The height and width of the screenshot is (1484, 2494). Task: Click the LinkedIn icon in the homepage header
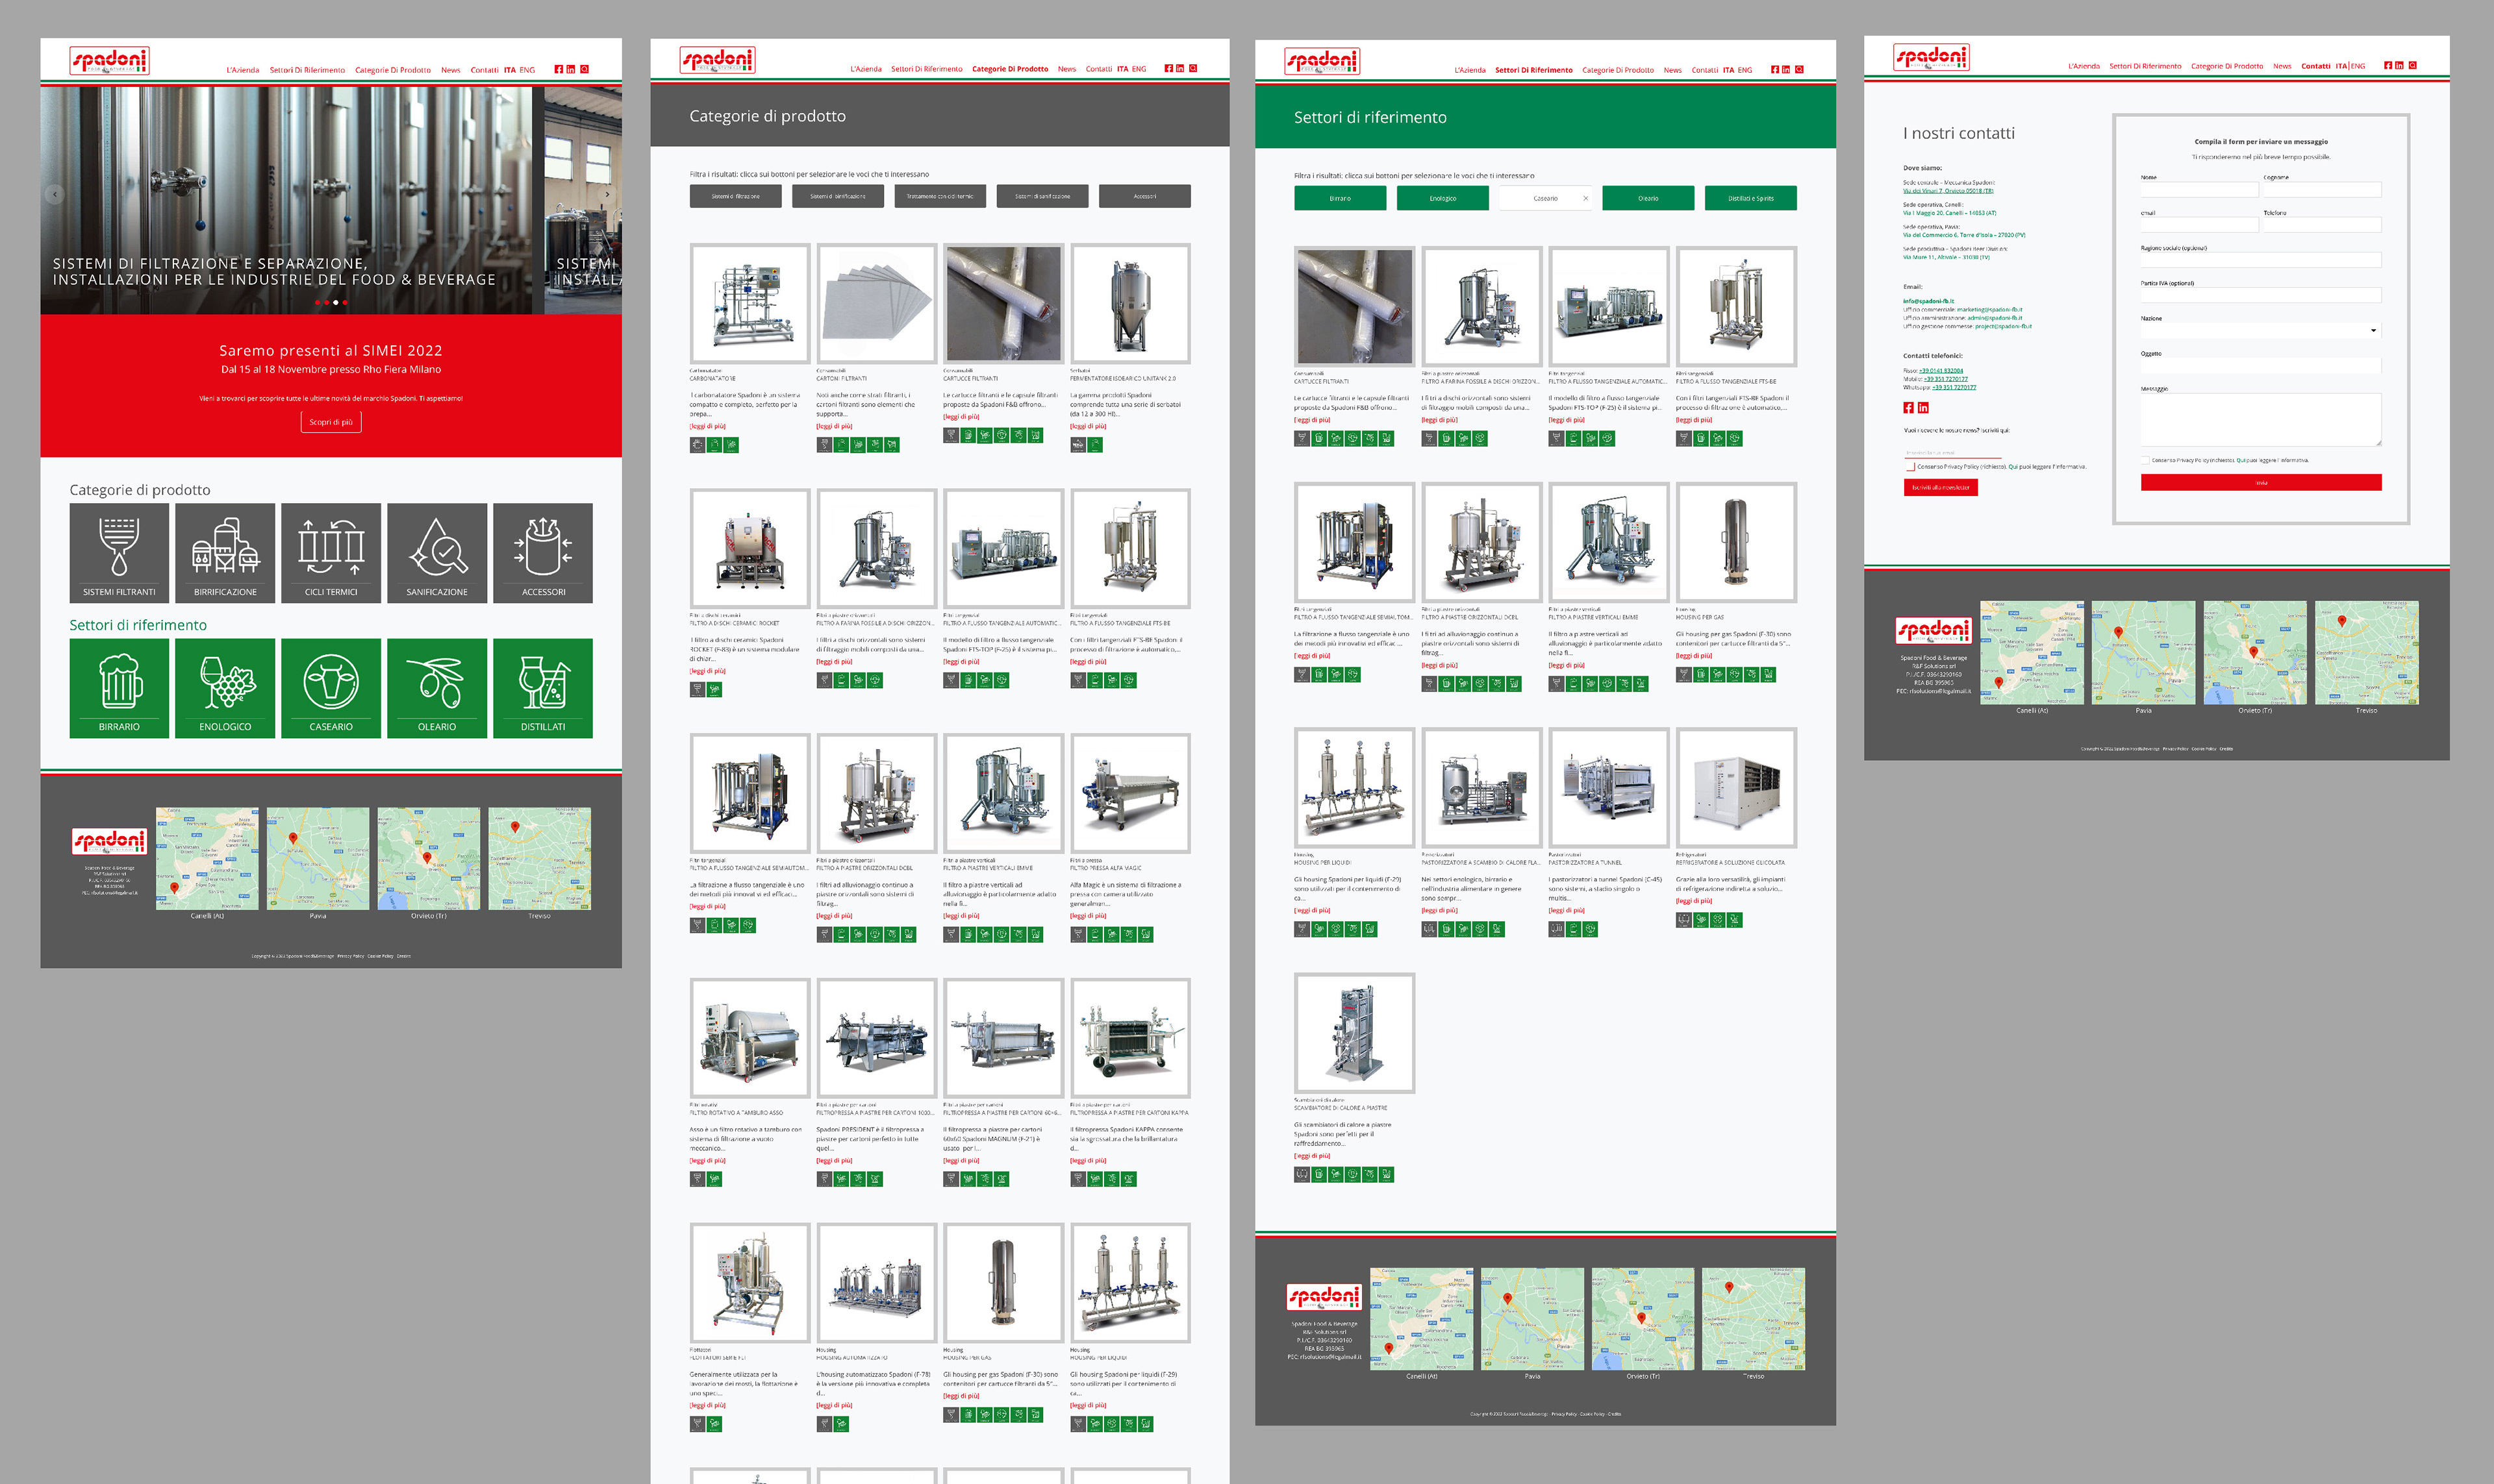pos(570,69)
